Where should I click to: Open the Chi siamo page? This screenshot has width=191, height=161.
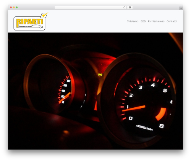point(133,21)
